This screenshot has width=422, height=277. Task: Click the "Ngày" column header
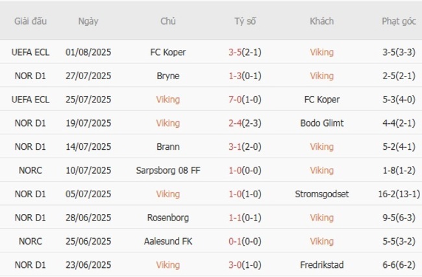[88, 21]
